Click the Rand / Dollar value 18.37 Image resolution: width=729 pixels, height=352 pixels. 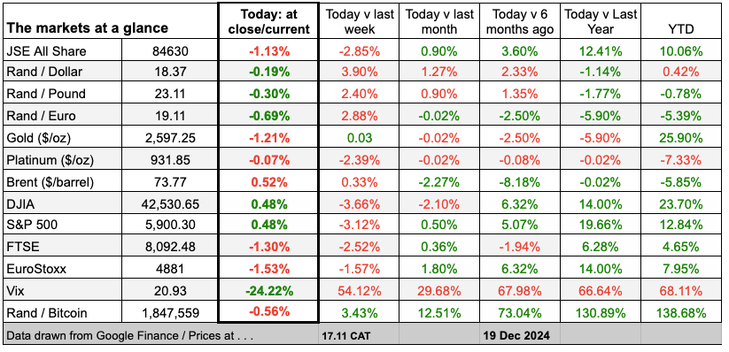170,72
